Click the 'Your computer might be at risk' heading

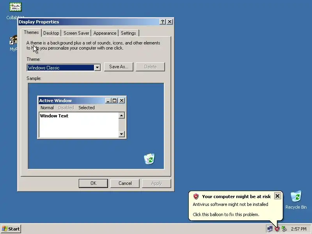coord(236,197)
